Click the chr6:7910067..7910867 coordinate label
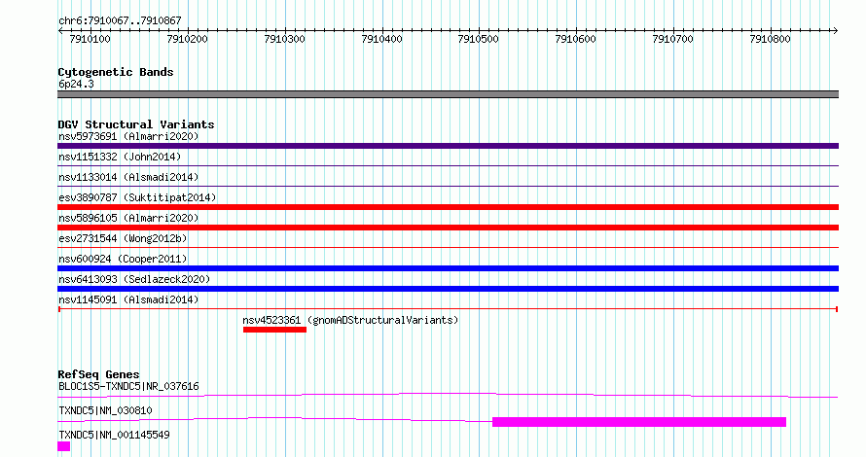 [x=120, y=20]
